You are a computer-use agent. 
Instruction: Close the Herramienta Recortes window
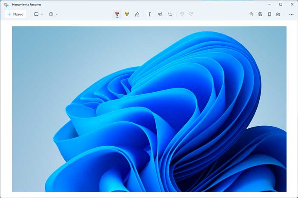point(292,4)
